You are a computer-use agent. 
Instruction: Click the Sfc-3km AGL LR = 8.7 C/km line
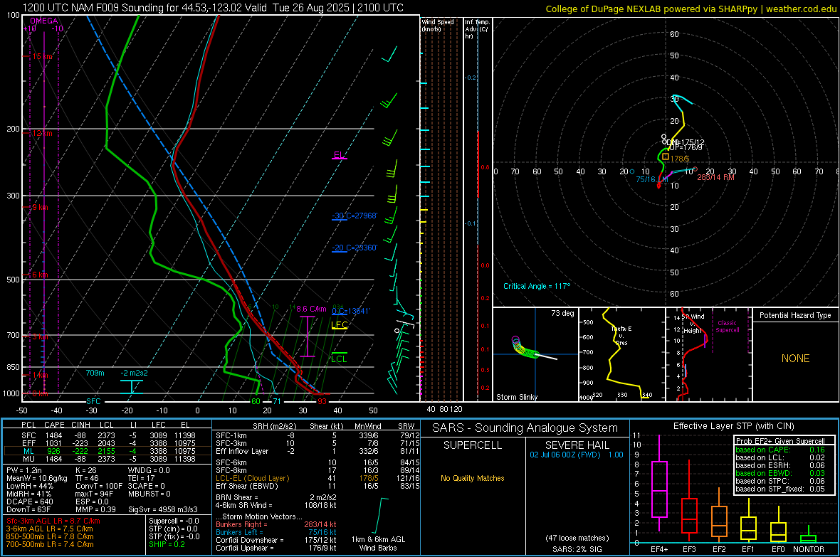53,521
